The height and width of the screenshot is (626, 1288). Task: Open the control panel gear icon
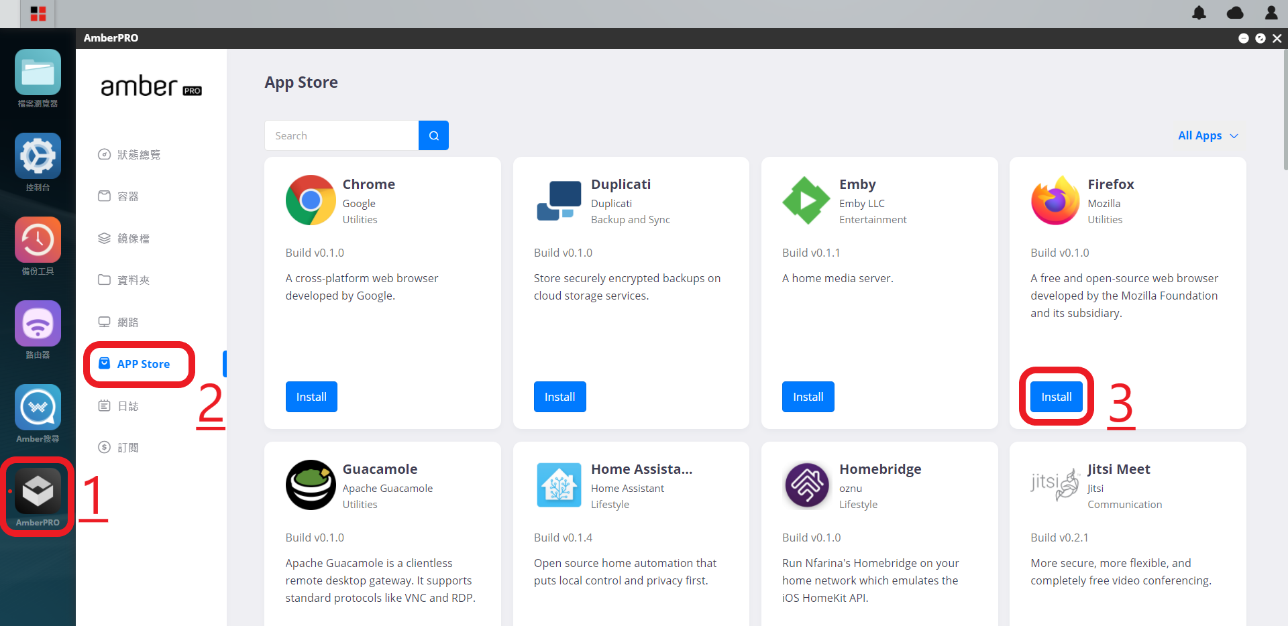click(38, 156)
